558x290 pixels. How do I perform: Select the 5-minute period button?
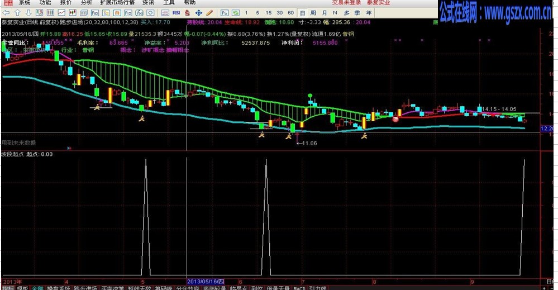[257, 13]
